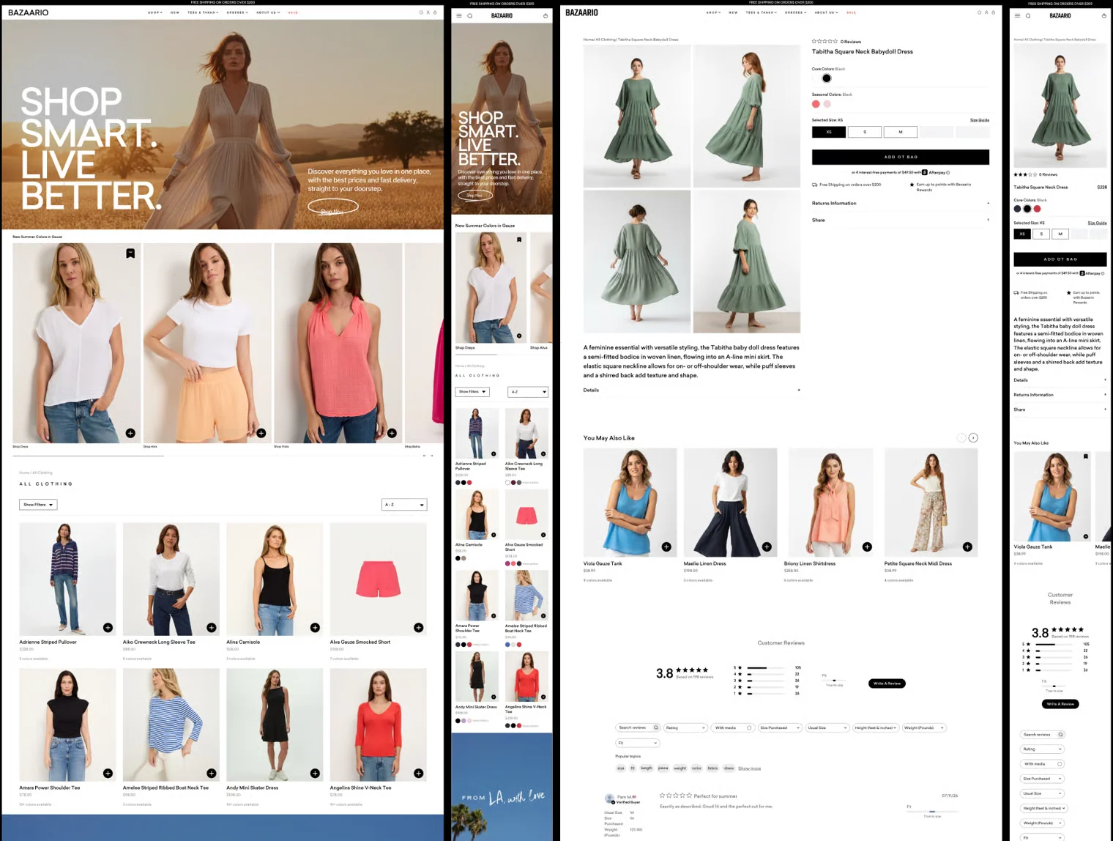Viewport: 1113px width, 841px height.
Task: Focus Search reviews field on desktop product page
Action: 638,727
